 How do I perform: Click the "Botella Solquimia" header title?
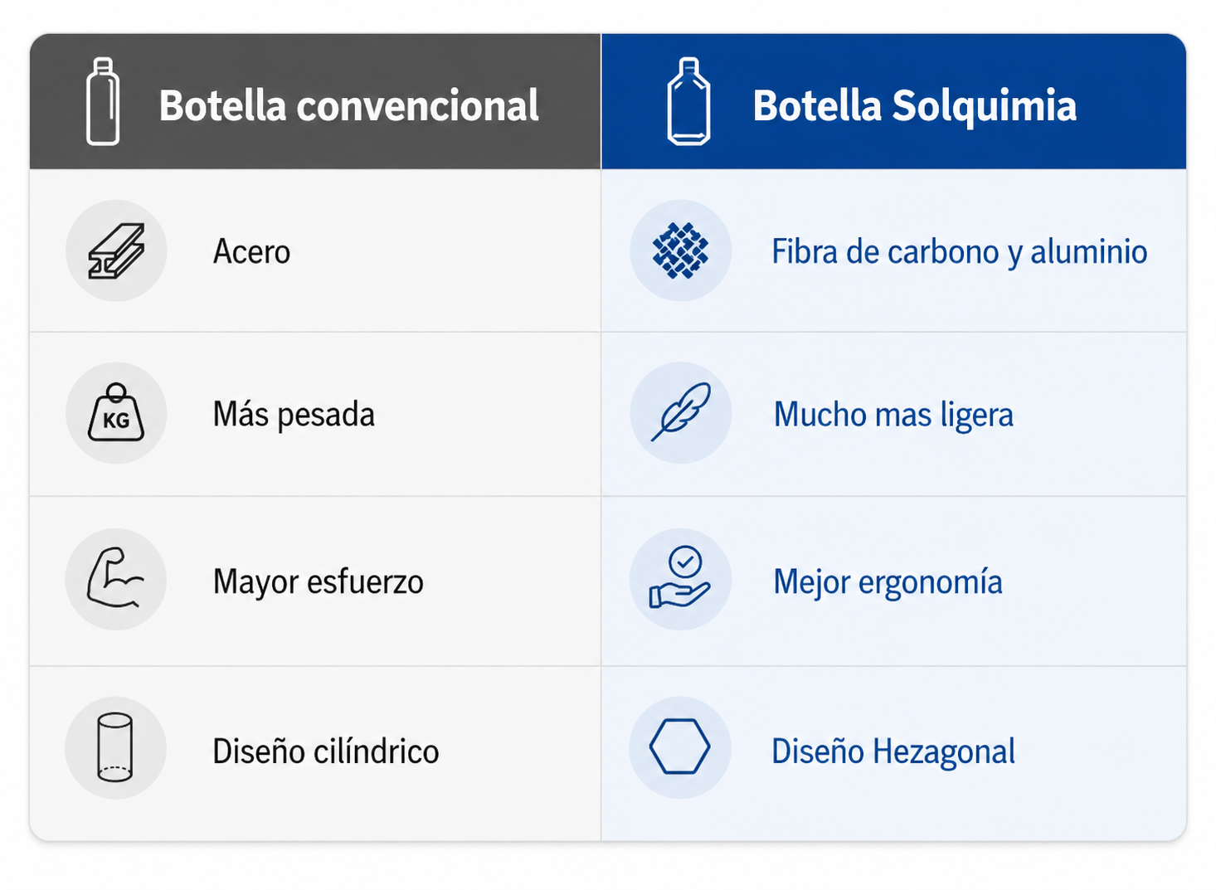(x=915, y=106)
